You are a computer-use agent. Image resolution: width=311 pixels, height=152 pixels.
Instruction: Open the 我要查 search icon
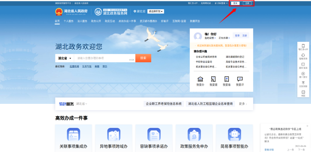point(213,79)
